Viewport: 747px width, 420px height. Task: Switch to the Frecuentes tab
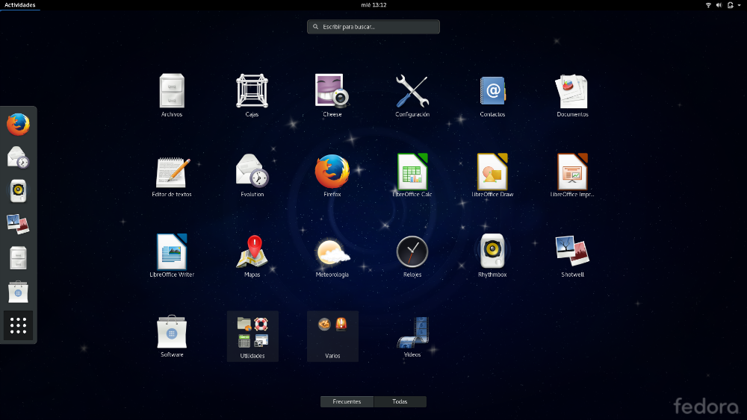pos(347,401)
